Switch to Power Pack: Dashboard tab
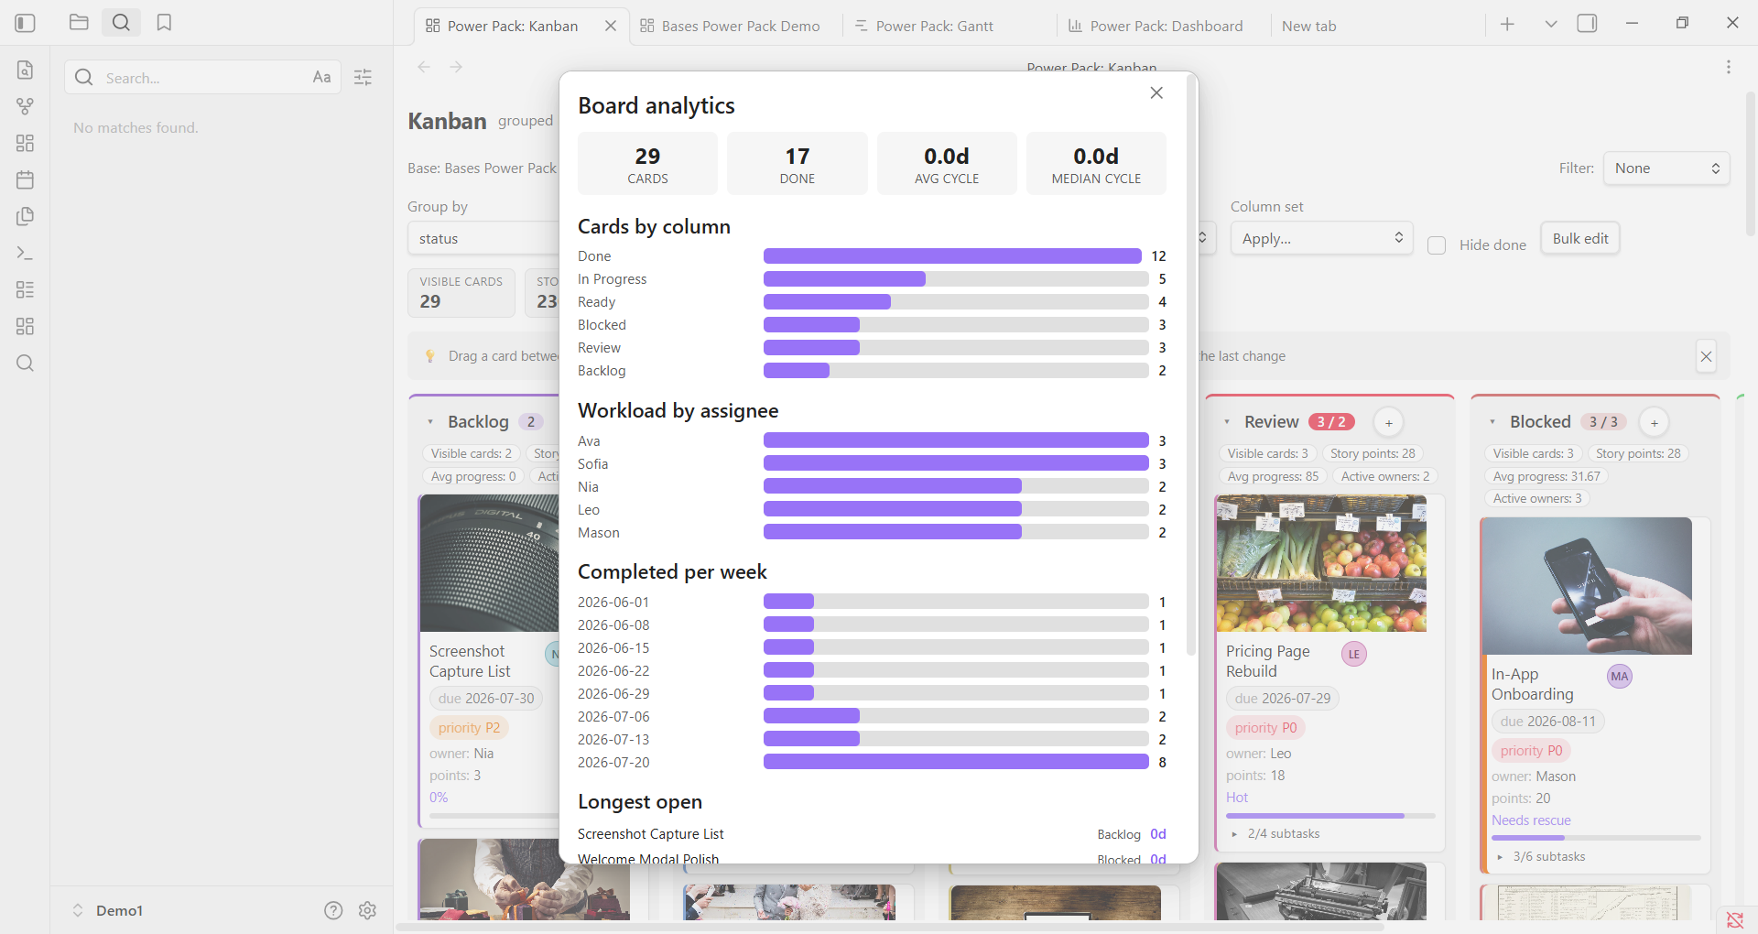 click(x=1156, y=26)
